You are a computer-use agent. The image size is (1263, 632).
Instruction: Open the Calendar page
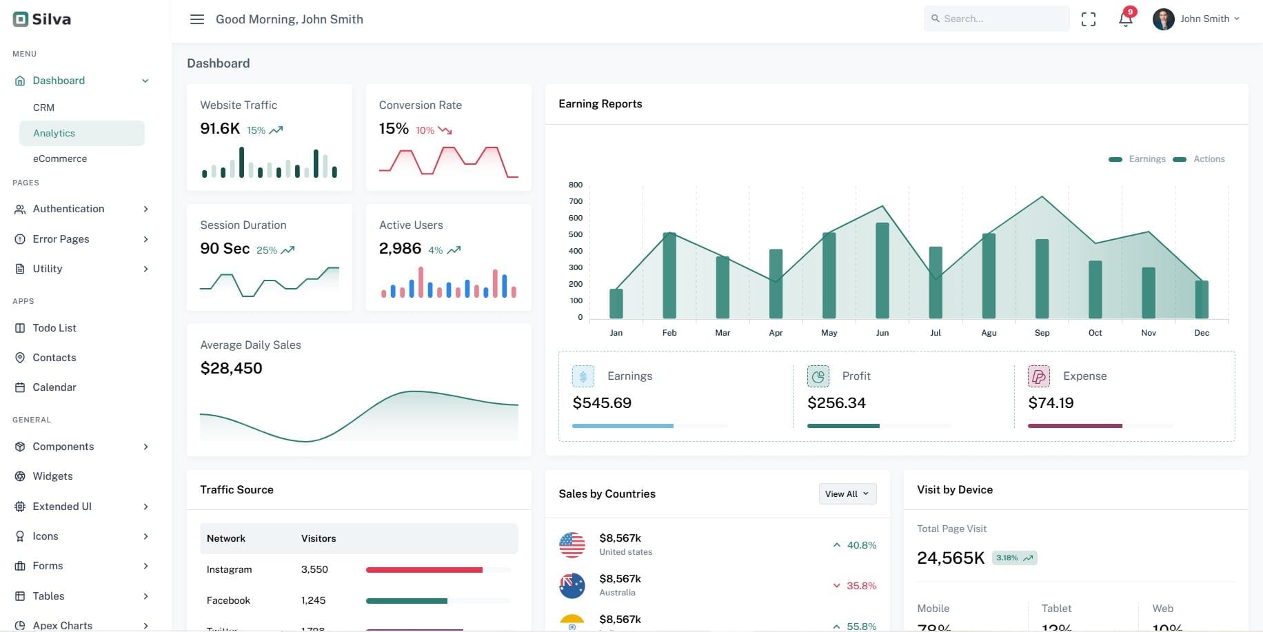54,387
